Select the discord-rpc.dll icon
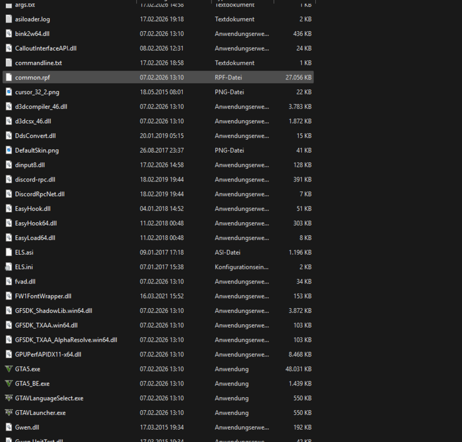The width and height of the screenshot is (462, 442). coord(9,179)
